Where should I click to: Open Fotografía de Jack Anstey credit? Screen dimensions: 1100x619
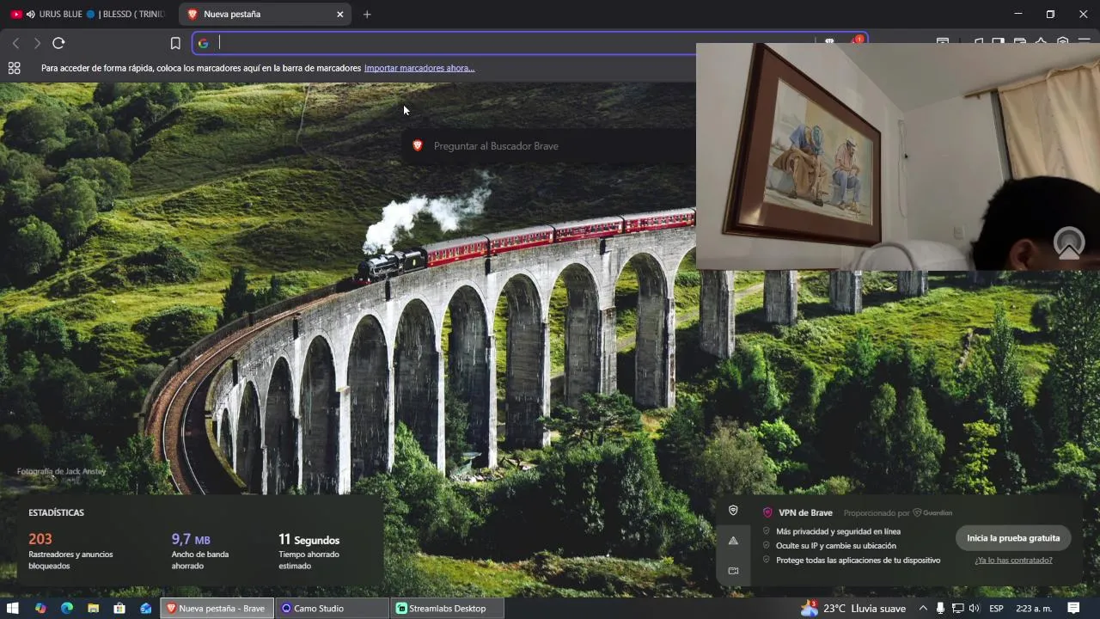click(x=62, y=471)
